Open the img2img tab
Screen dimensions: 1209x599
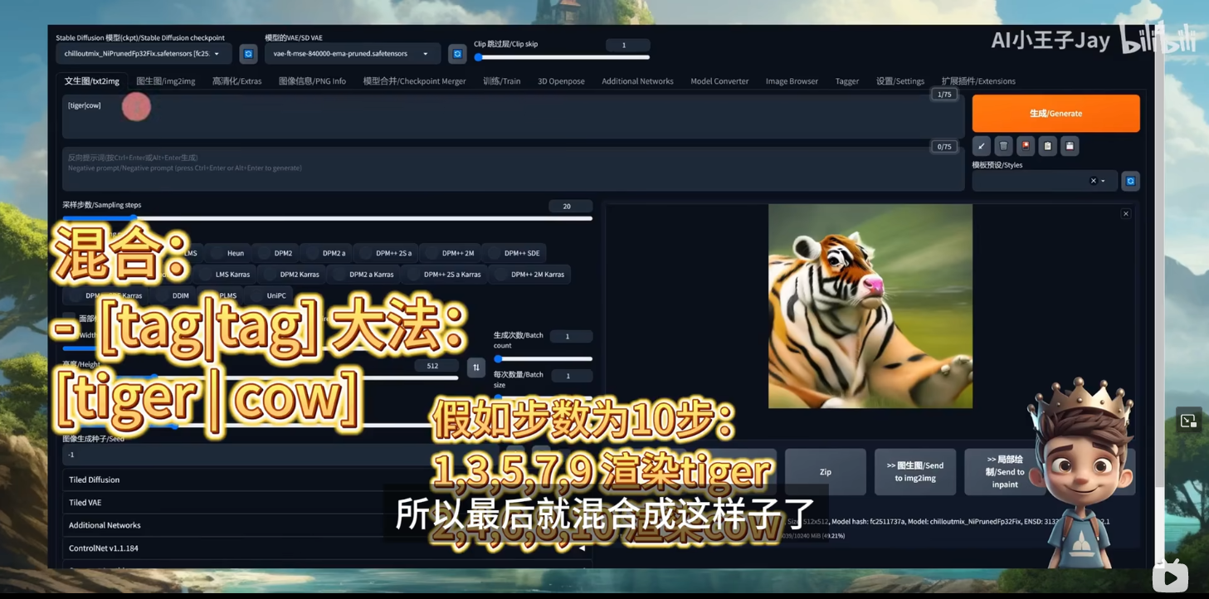pos(166,81)
